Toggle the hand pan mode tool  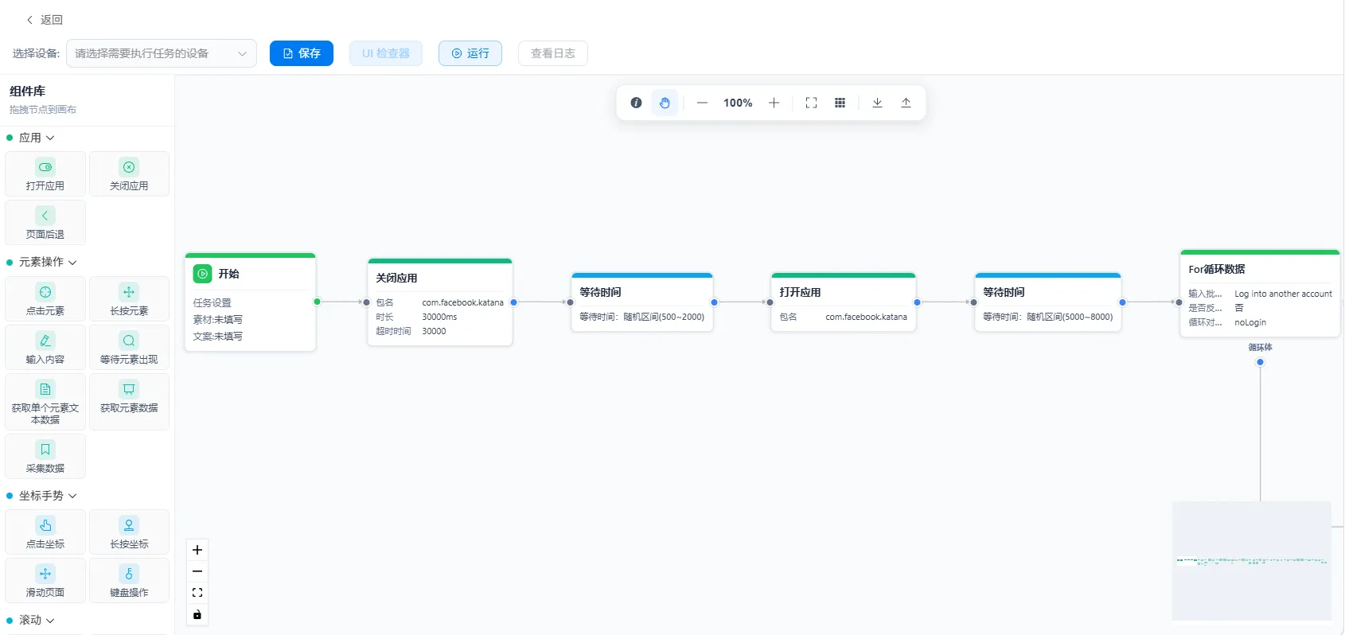click(665, 103)
